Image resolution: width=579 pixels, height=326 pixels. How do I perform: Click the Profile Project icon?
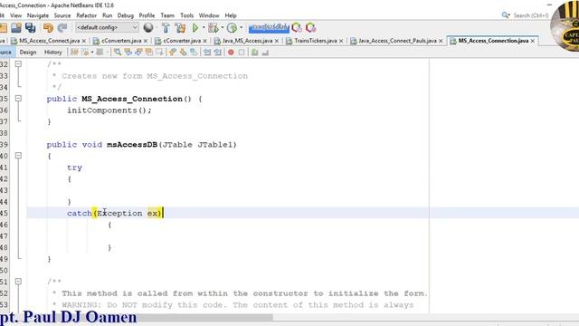coord(232,28)
